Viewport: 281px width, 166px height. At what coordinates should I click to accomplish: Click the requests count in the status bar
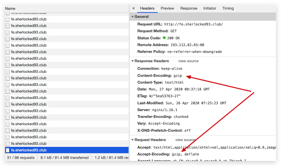21,158
